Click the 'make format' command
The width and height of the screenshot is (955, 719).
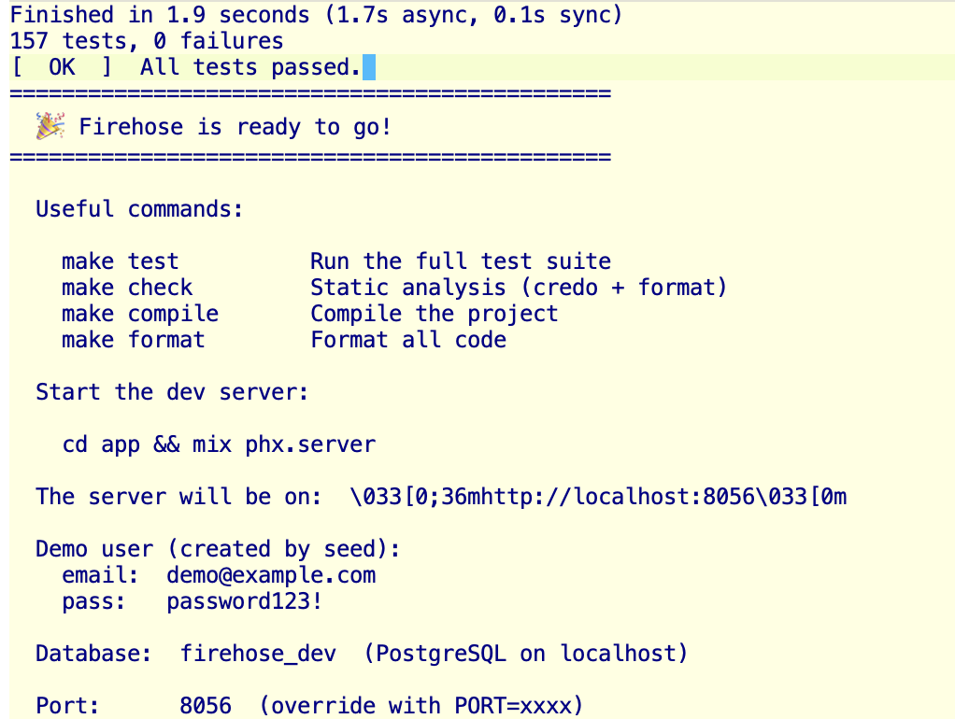(134, 340)
